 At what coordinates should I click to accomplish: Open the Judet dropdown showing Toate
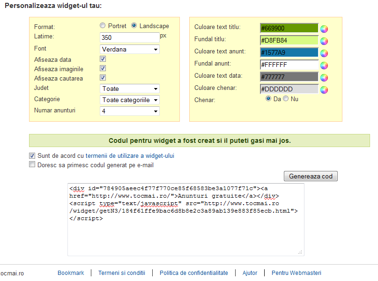(130, 89)
